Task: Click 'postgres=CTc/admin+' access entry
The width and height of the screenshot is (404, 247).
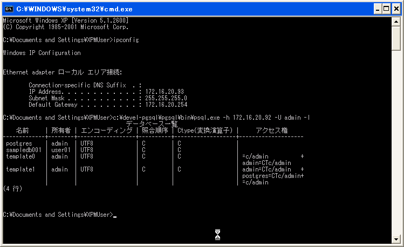Action: [x=273, y=176]
